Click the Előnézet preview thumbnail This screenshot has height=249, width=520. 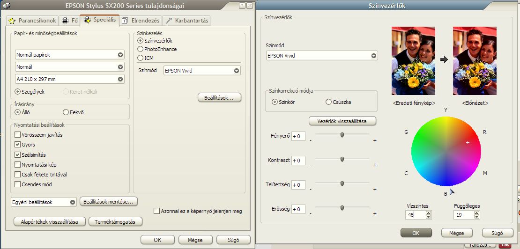(x=475, y=61)
